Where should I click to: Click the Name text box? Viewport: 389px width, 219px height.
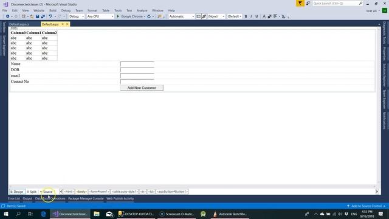(x=137, y=64)
